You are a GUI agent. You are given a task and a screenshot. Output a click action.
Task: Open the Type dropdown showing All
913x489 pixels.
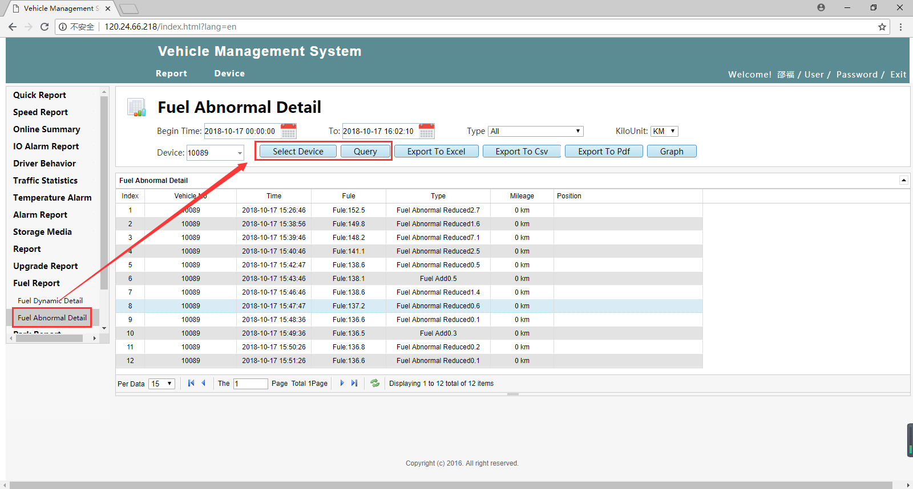536,131
